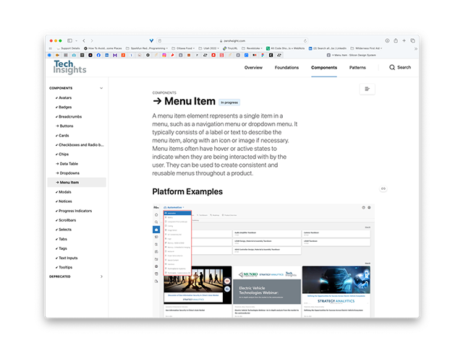The height and width of the screenshot is (361, 463).
Task: Copy link icon beside Platform Examples
Action: (x=383, y=188)
